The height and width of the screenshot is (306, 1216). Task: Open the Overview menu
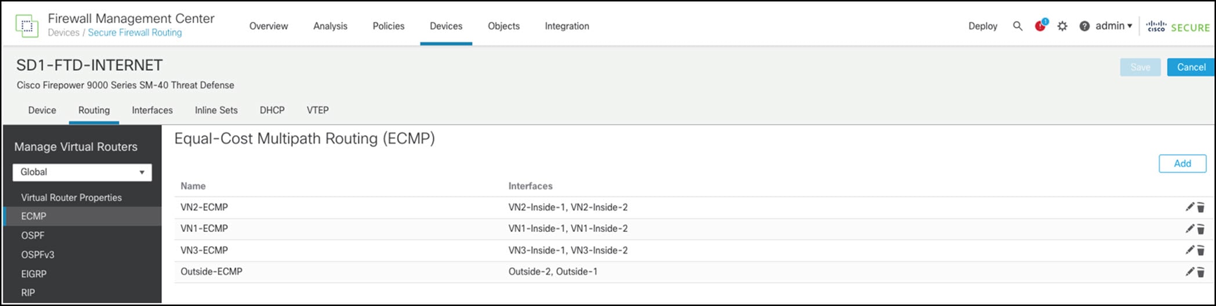[268, 26]
